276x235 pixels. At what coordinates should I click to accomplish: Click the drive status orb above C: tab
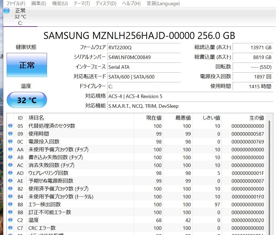7,11
